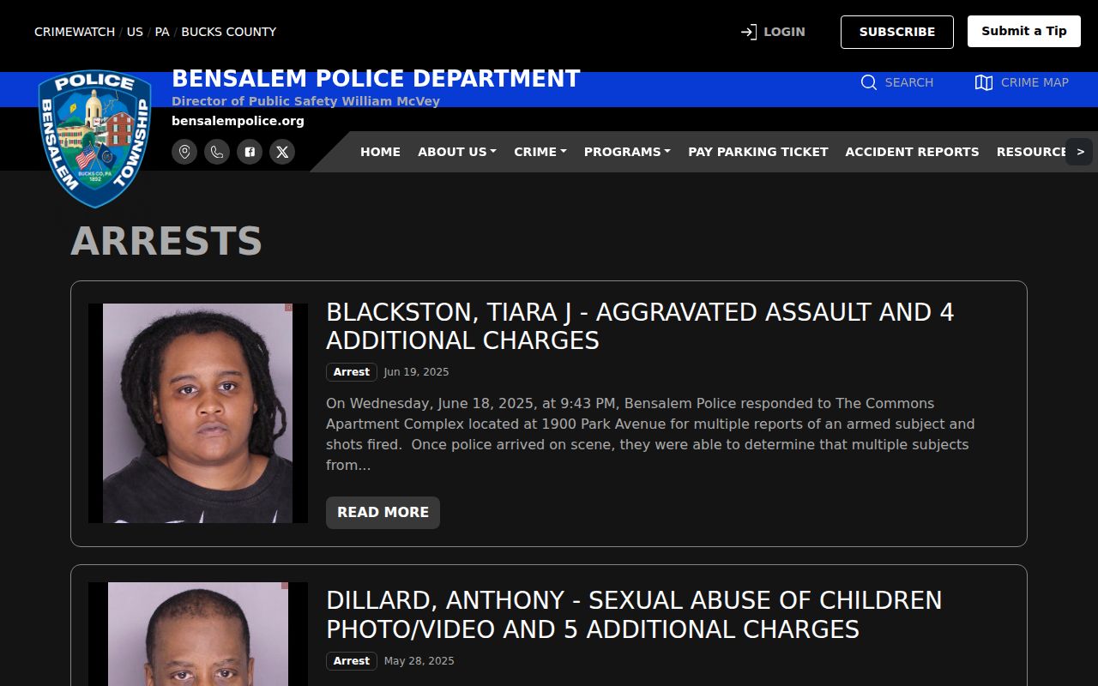Image resolution: width=1098 pixels, height=686 pixels.
Task: Click the 'May 28, 2025' date text
Action: (x=419, y=661)
